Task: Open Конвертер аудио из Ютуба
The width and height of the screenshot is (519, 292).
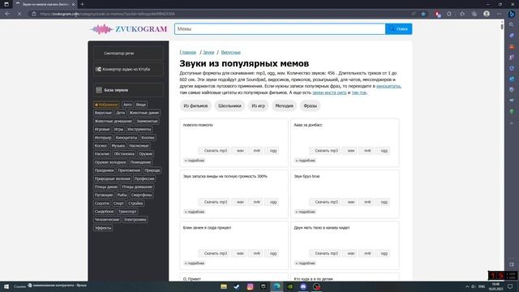Action: 128,69
